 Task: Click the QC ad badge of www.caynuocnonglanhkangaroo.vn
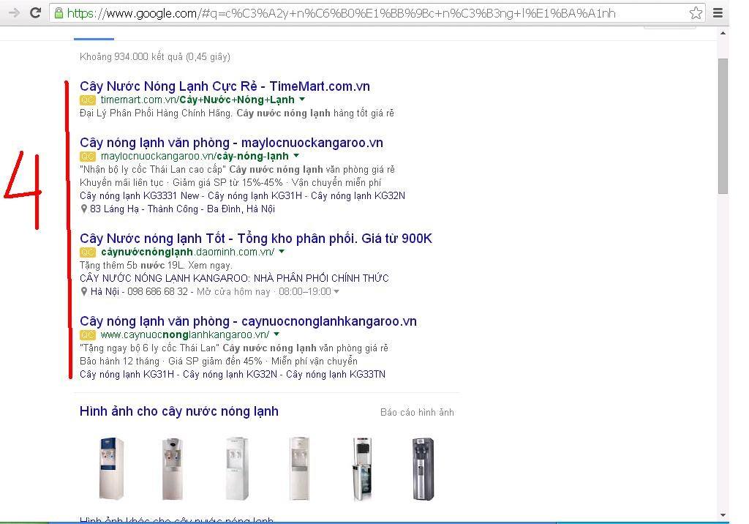(88, 334)
